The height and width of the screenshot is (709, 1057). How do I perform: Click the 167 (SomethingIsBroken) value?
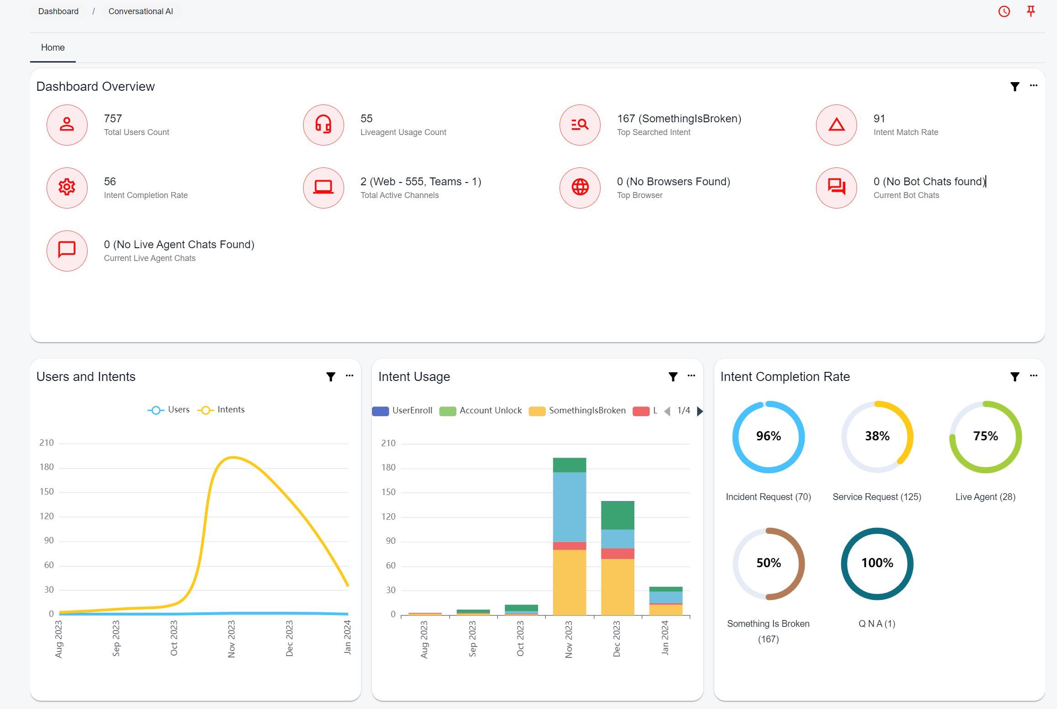[679, 119]
